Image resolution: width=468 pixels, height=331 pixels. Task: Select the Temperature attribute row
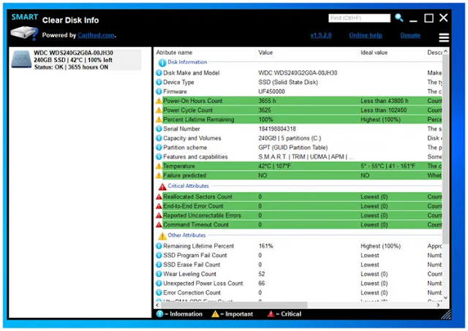point(298,166)
